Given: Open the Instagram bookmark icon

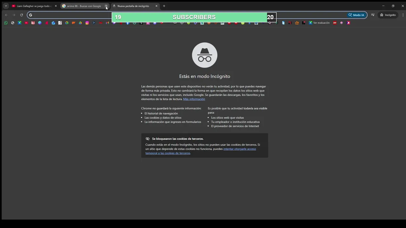Looking at the screenshot, I should (87, 23).
